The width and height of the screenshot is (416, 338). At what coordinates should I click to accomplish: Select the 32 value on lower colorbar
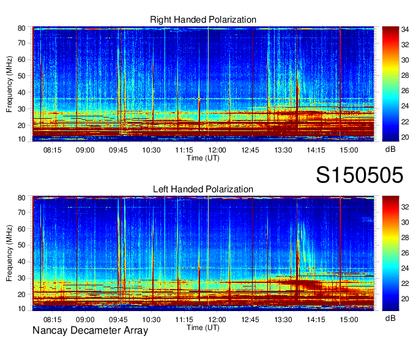point(405,207)
